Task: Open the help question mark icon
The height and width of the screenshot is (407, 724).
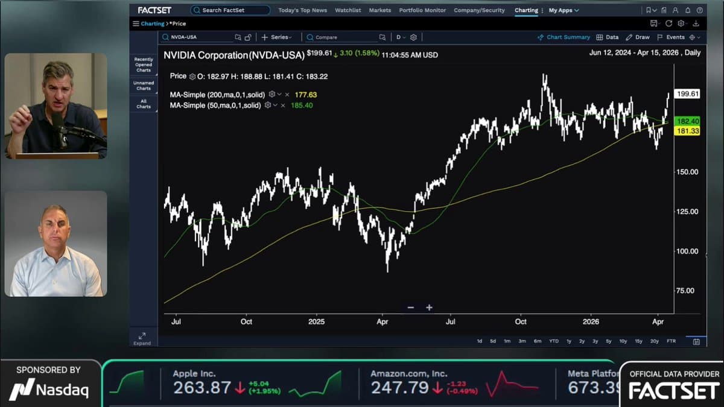Action: click(x=700, y=10)
